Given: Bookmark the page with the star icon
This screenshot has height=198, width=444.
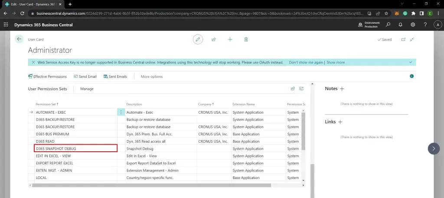Looking at the screenshot, I should coord(386,13).
